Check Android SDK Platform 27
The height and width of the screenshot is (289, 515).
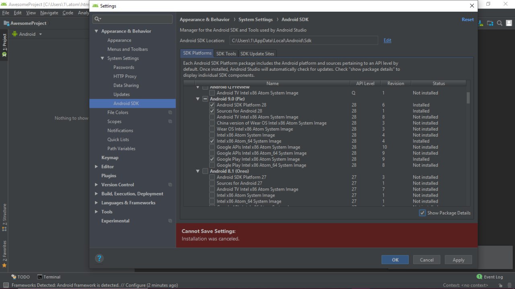pyautogui.click(x=212, y=177)
